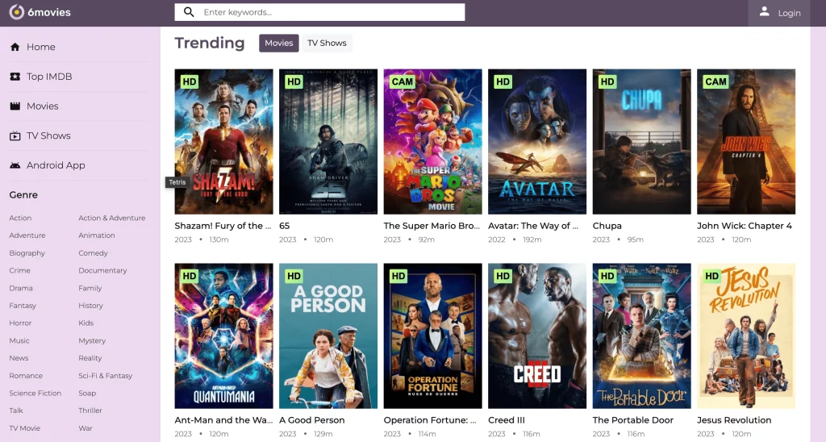Click the Chupa title text link
The height and width of the screenshot is (442, 826).
click(x=607, y=226)
